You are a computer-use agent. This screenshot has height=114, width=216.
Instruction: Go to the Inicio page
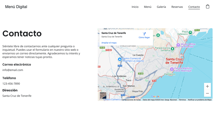coord(135,7)
